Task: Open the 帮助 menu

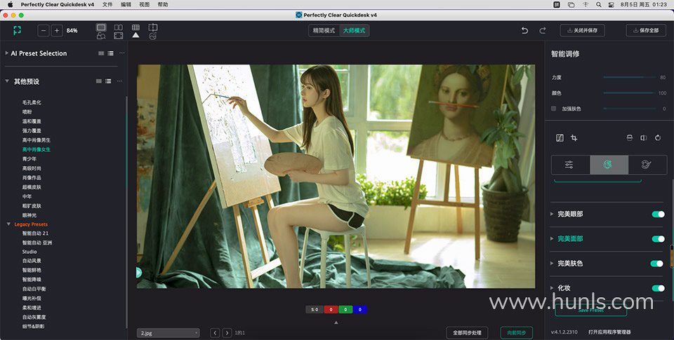Action: [163, 4]
